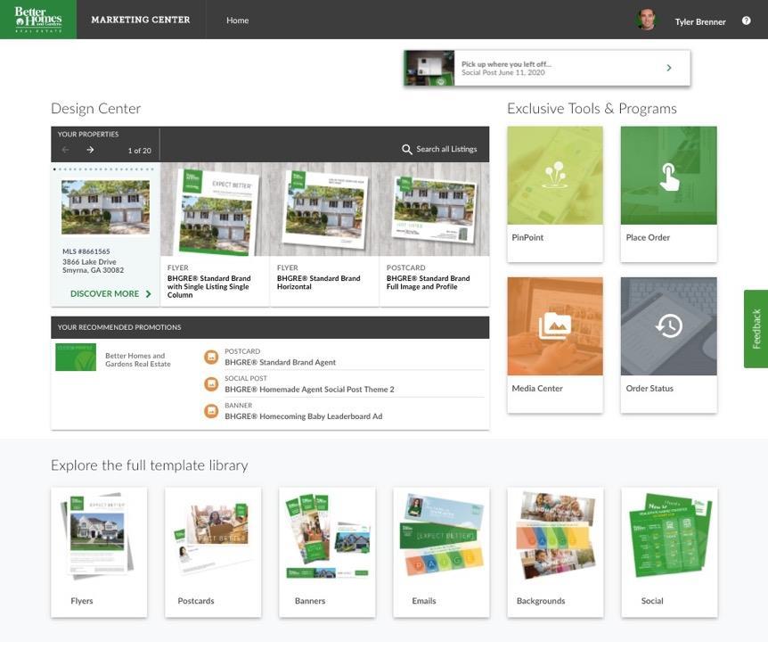
Task: Click 'BHGRE® Standard Brand Full Image and Profile' title
Action: (x=428, y=283)
